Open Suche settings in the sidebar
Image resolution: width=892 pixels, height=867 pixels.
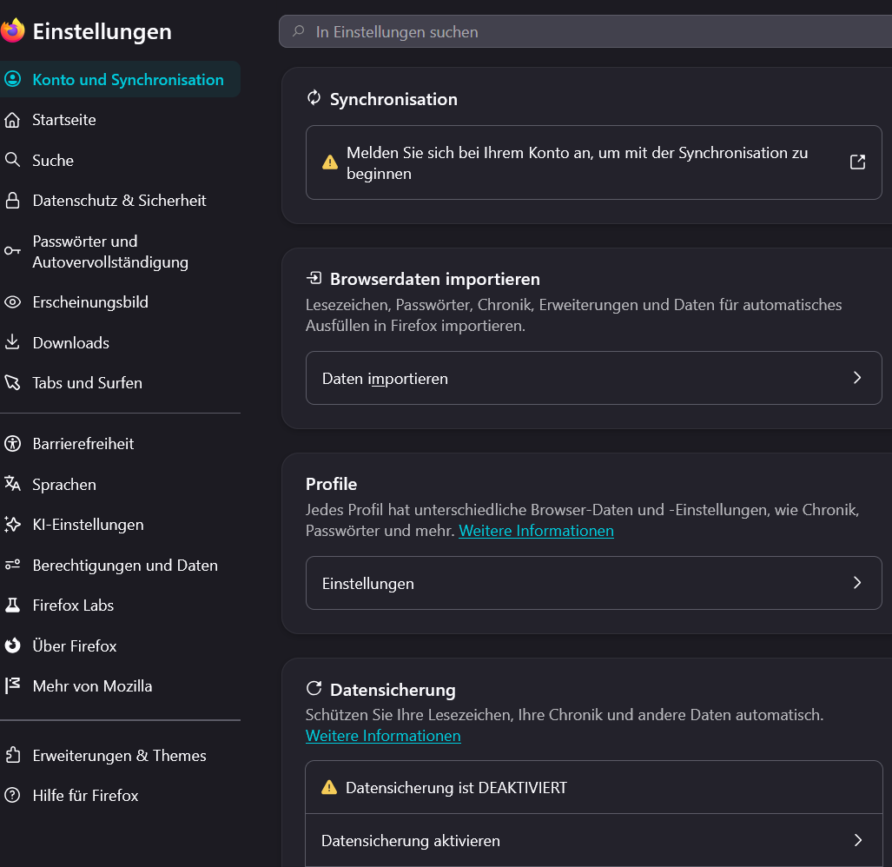pos(120,161)
